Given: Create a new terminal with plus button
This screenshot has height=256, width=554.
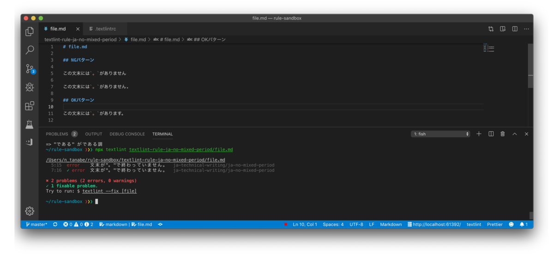Looking at the screenshot, I should pyautogui.click(x=479, y=134).
